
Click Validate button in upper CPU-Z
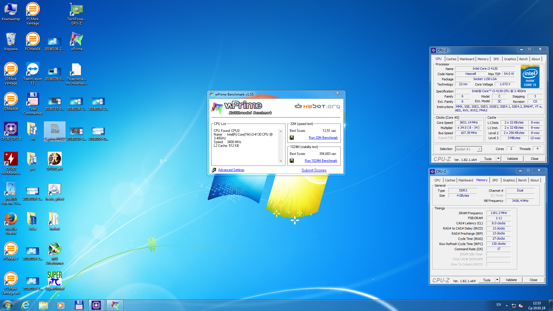coord(512,159)
